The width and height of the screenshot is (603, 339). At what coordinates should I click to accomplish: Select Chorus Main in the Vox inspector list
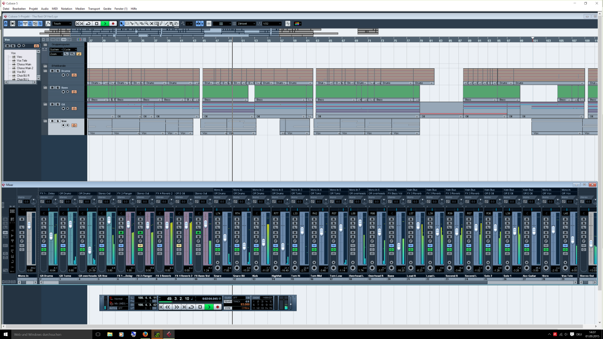pos(24,65)
